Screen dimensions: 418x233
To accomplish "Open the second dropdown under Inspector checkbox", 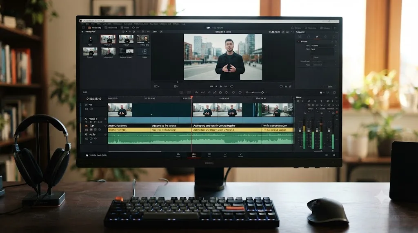I will tap(323, 65).
